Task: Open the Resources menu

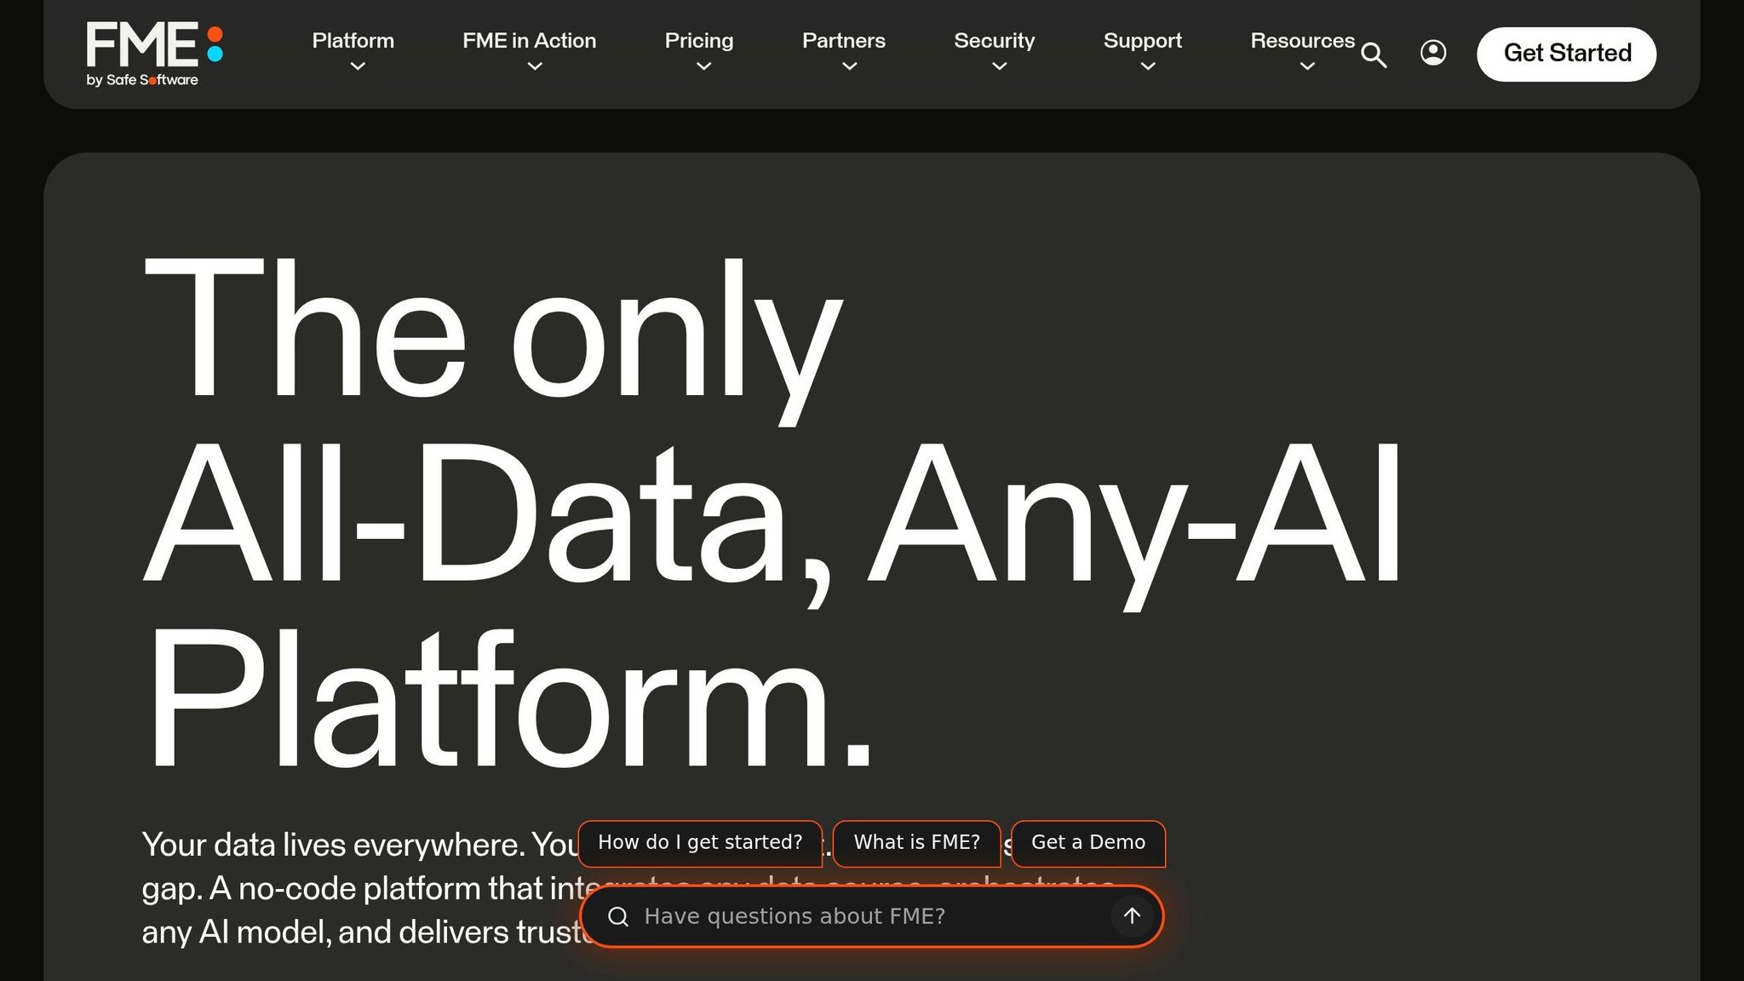Action: (x=1302, y=41)
